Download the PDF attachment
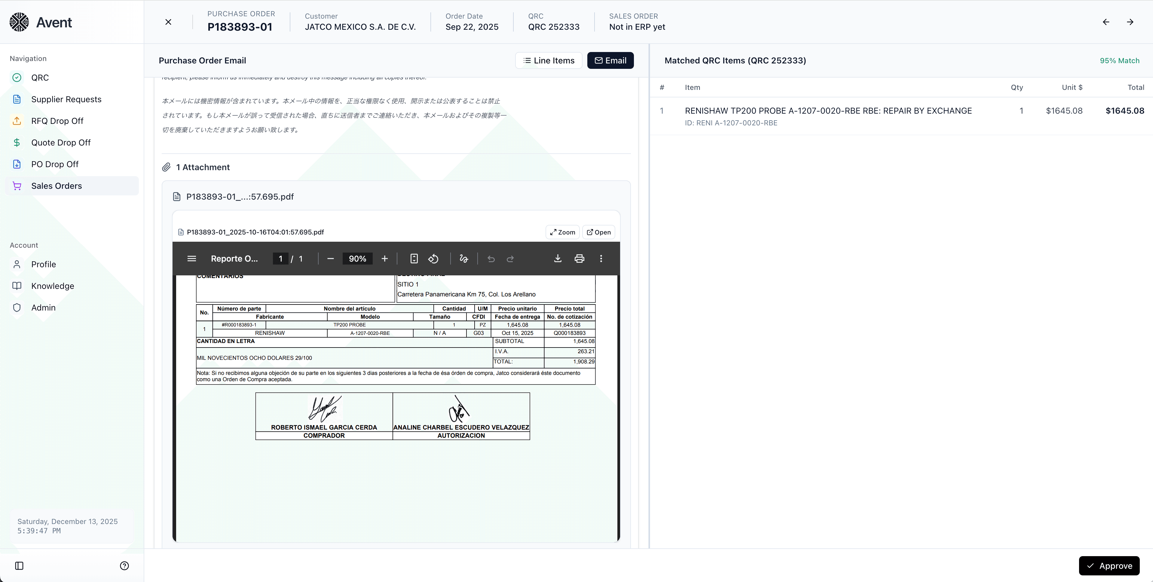1153x582 pixels. coord(558,259)
